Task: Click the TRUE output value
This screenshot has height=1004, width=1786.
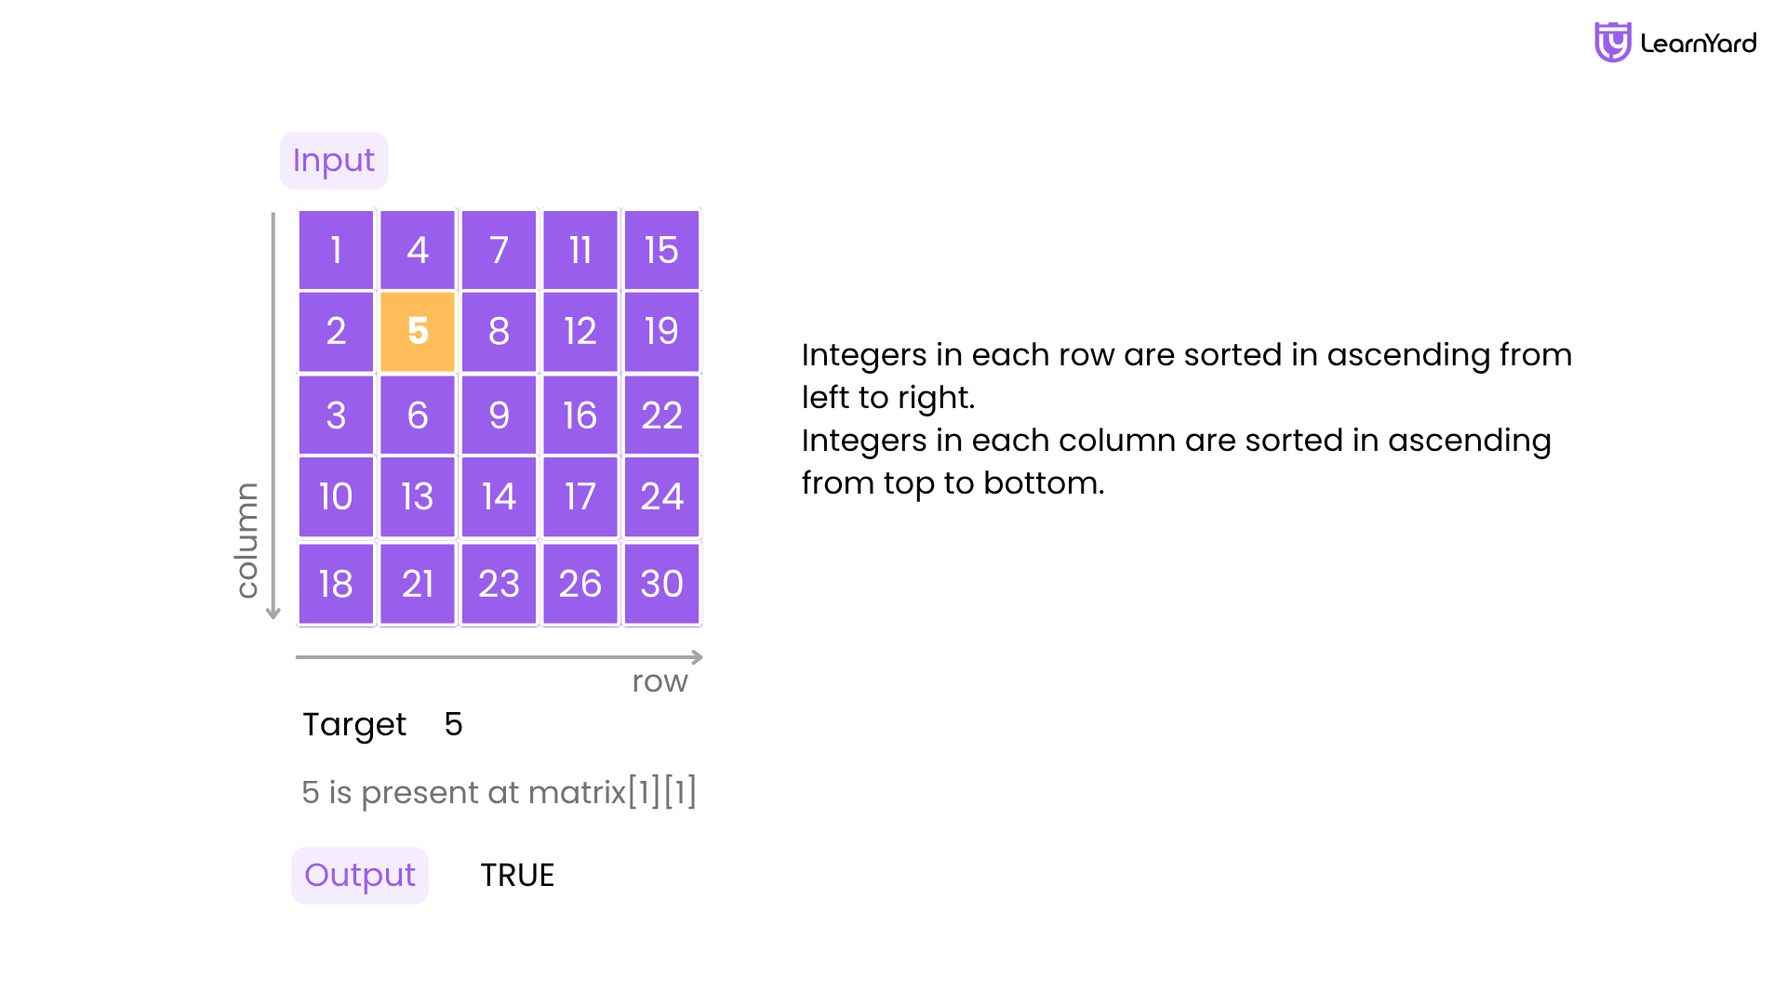Action: click(x=517, y=876)
